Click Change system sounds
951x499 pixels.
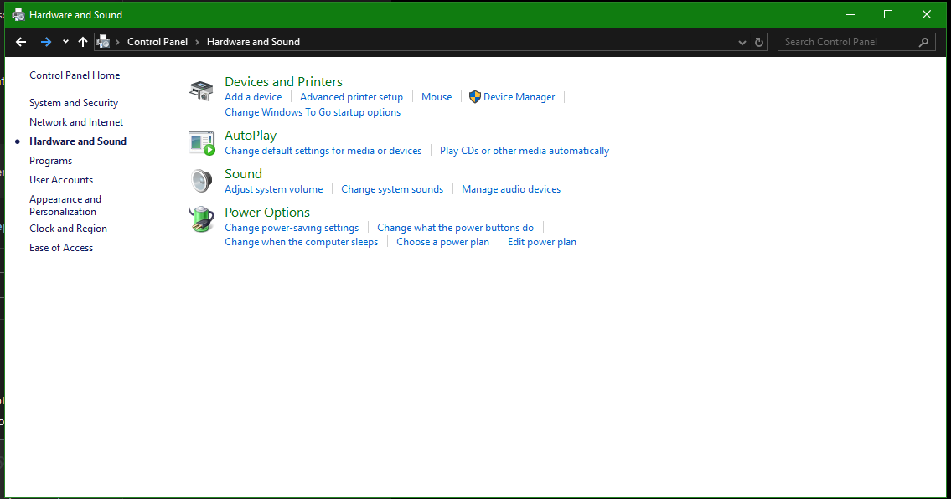392,189
